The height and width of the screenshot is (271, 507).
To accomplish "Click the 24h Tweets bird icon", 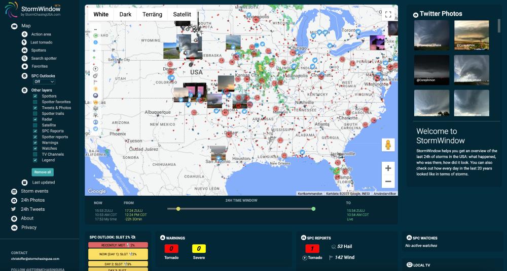I will pyautogui.click(x=14, y=209).
